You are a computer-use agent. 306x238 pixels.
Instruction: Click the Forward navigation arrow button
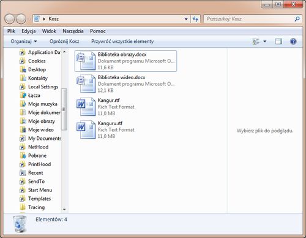(21, 19)
